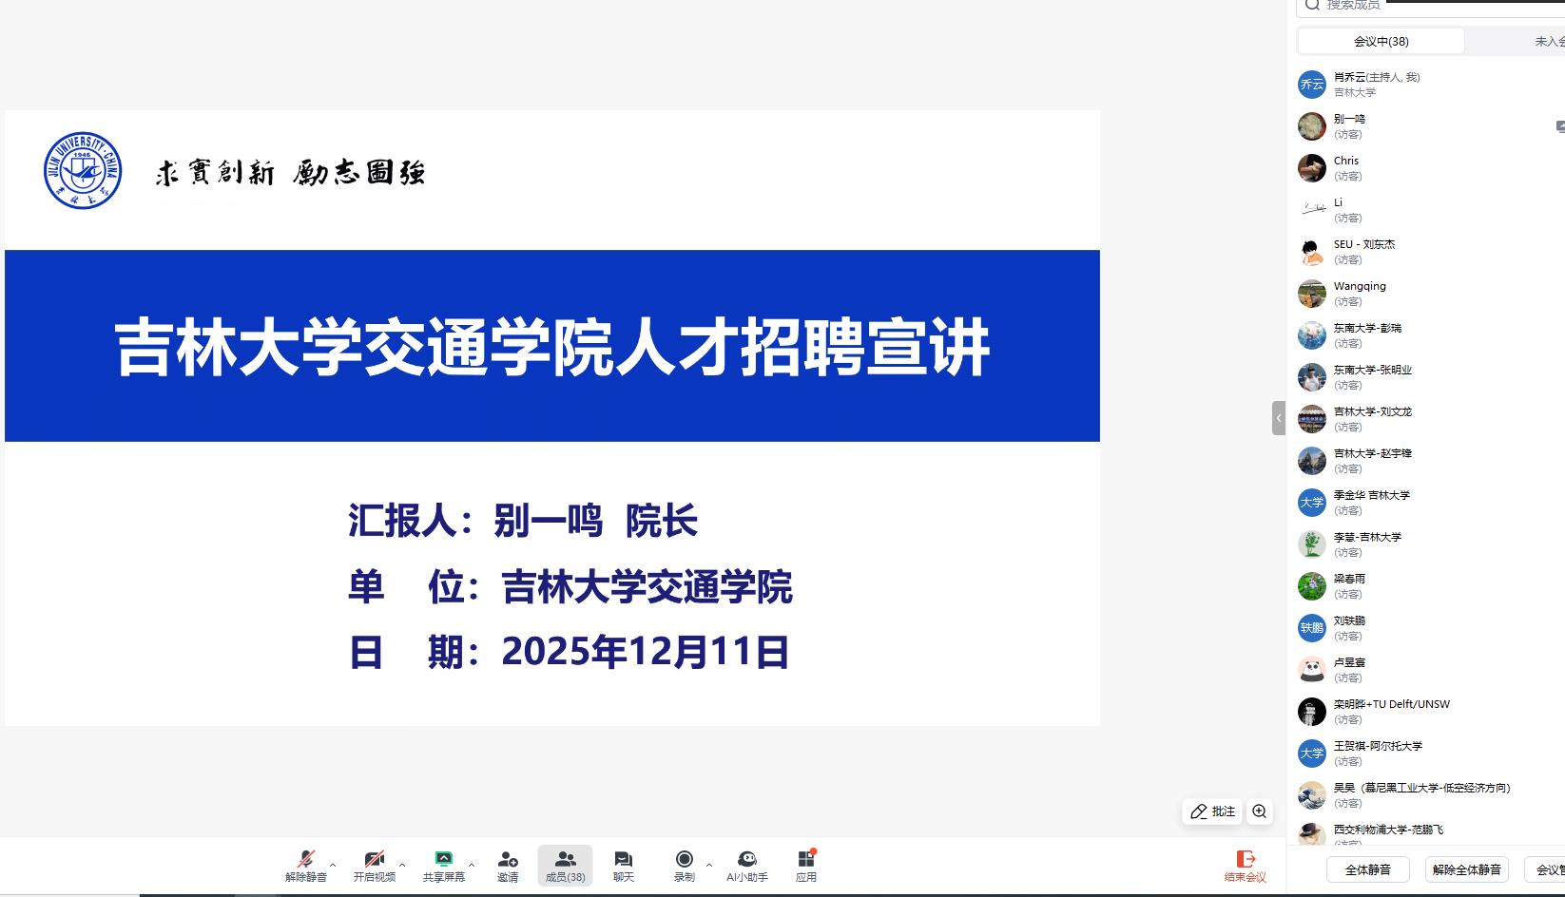Click the 结束会议 end meeting icon

click(x=1245, y=860)
